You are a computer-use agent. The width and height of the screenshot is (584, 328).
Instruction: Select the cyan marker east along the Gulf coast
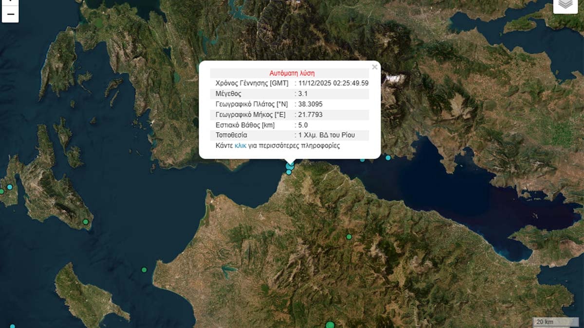(388, 157)
